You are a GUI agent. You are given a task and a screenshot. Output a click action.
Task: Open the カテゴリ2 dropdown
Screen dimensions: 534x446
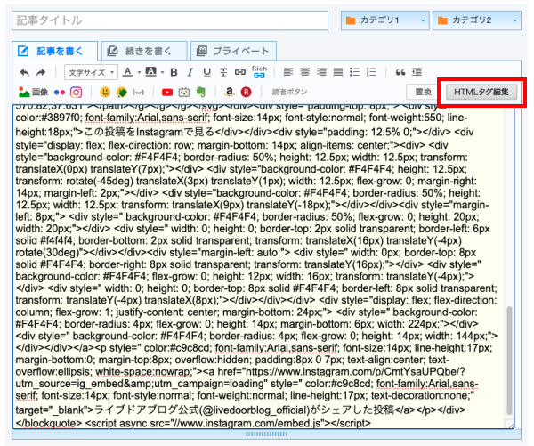477,20
